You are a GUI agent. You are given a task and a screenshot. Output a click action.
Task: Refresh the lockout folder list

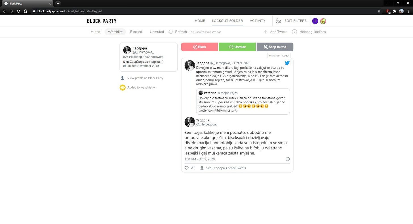point(178,32)
